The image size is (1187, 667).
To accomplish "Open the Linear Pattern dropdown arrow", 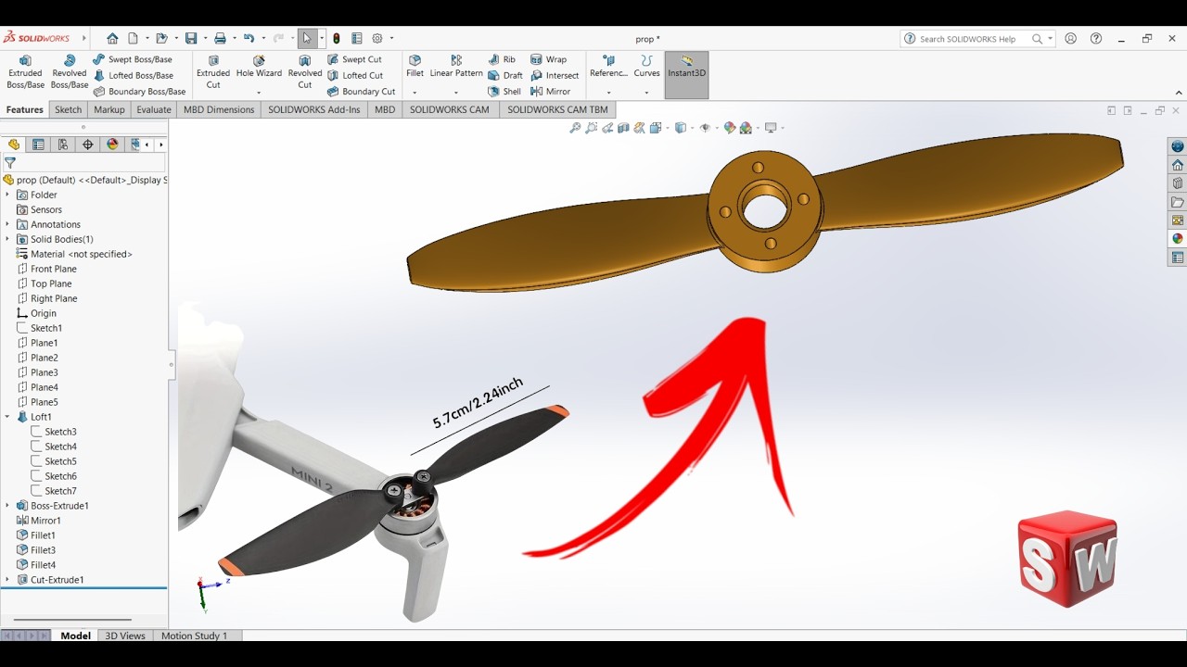I will coord(456,92).
